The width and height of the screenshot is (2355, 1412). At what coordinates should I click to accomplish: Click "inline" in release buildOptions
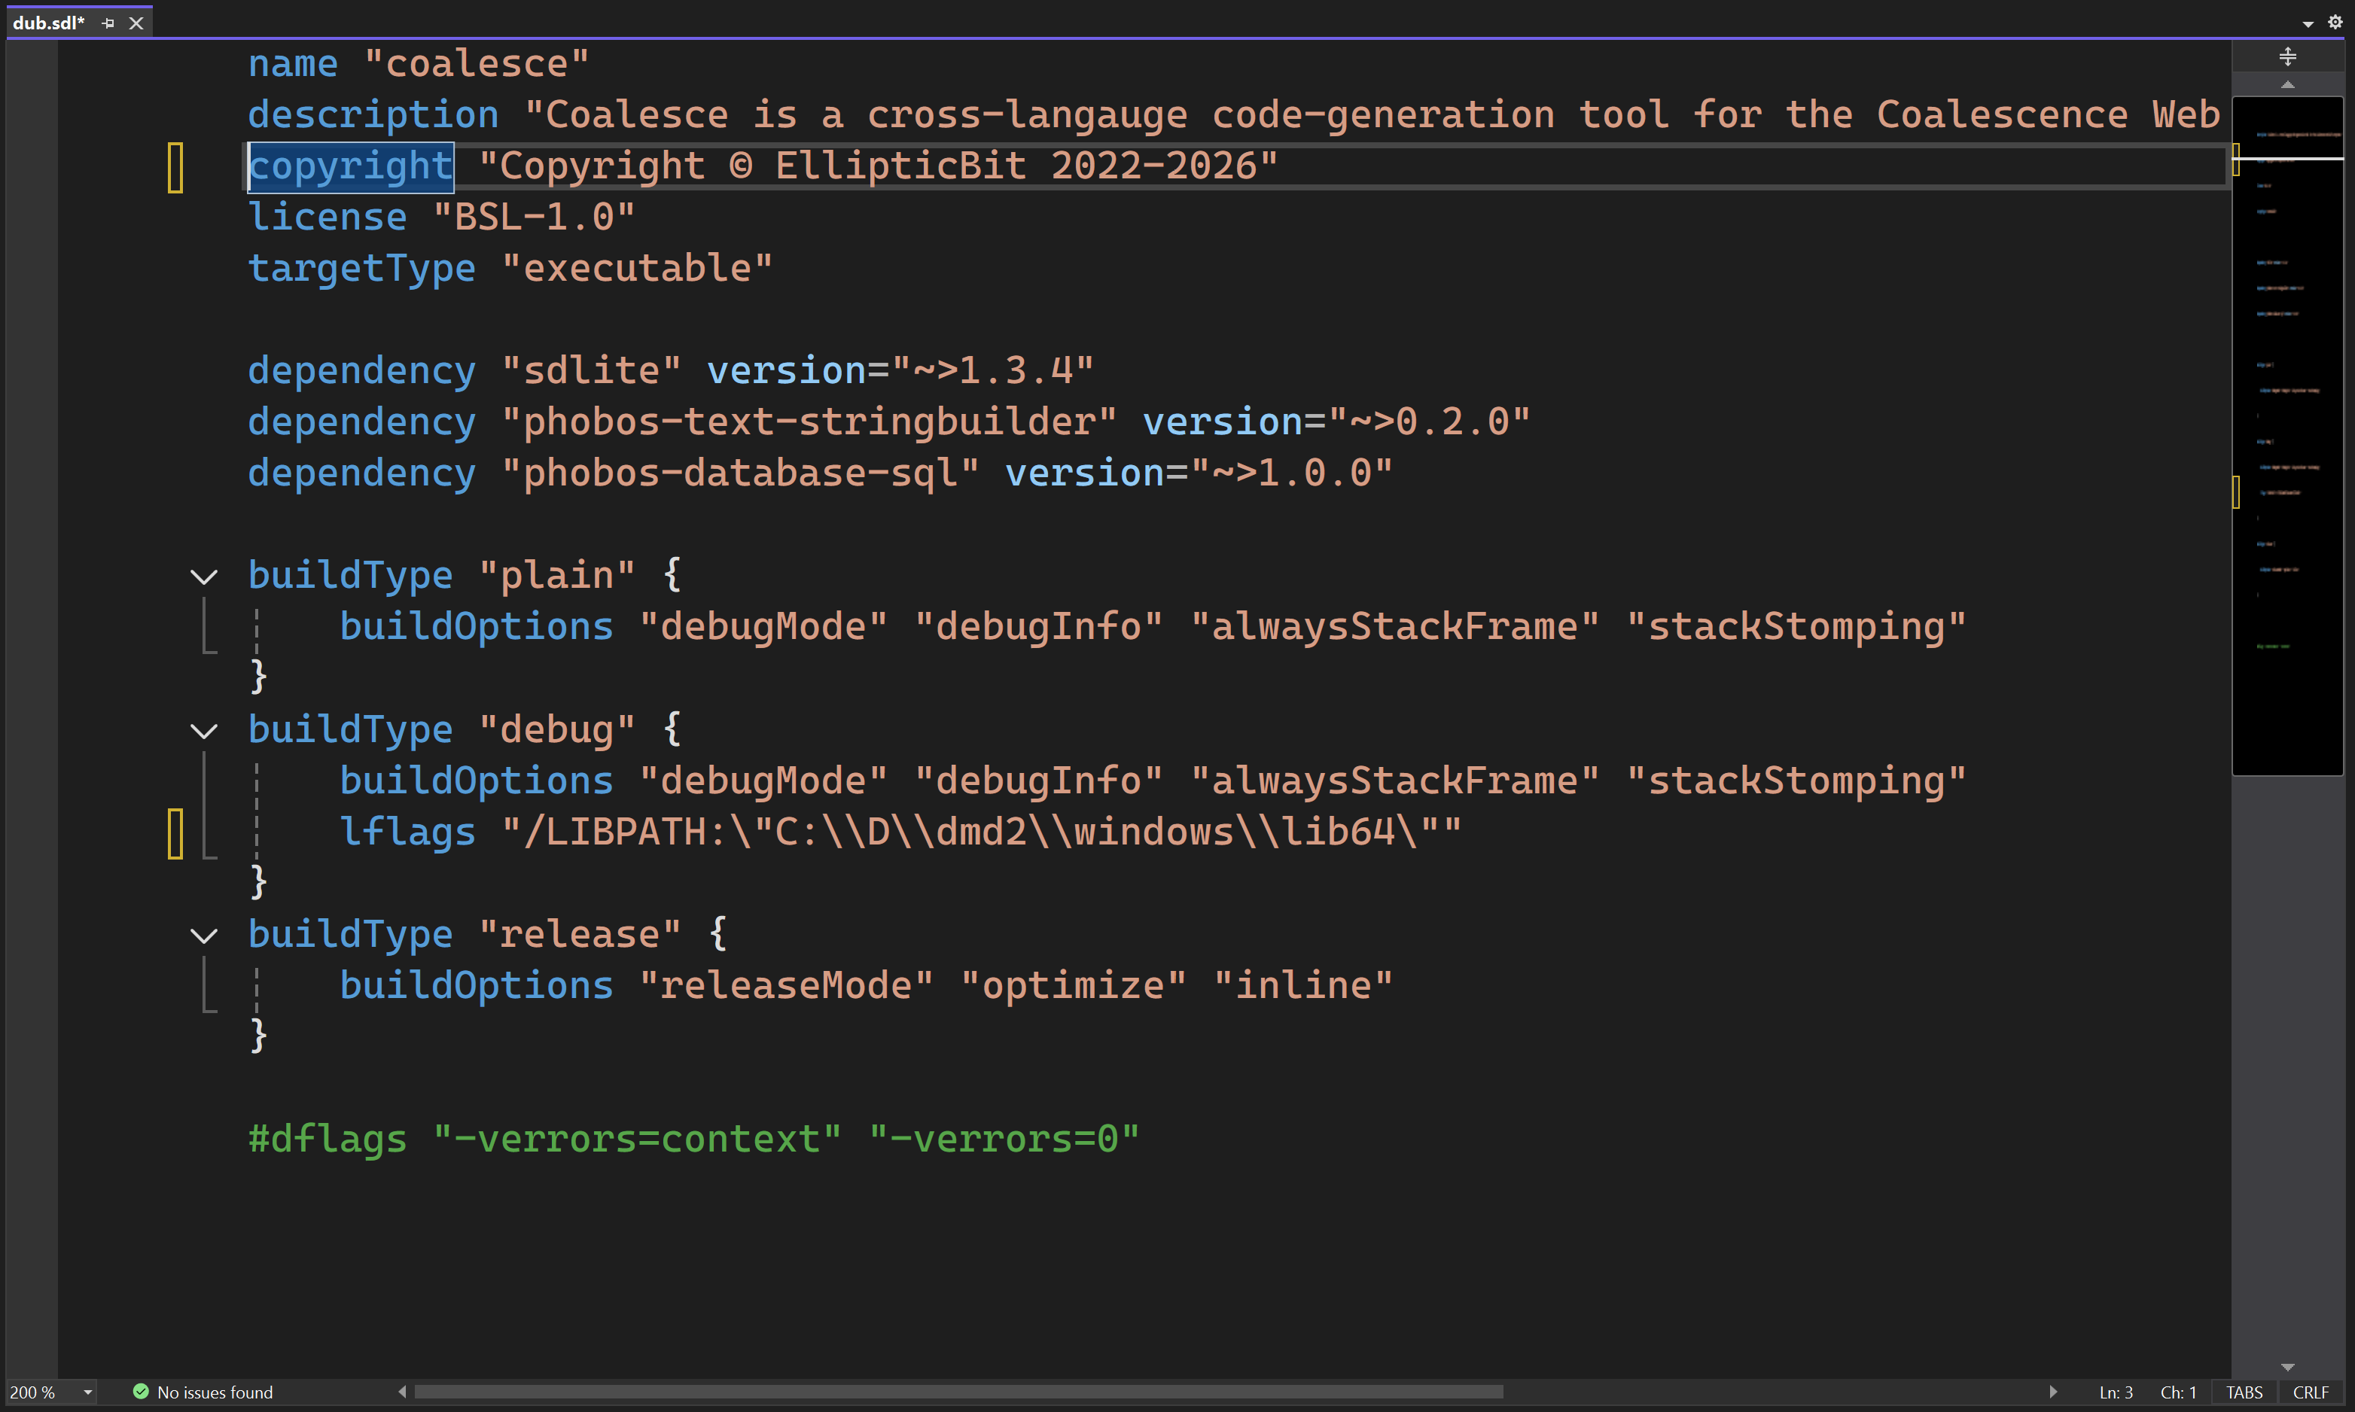(1302, 984)
